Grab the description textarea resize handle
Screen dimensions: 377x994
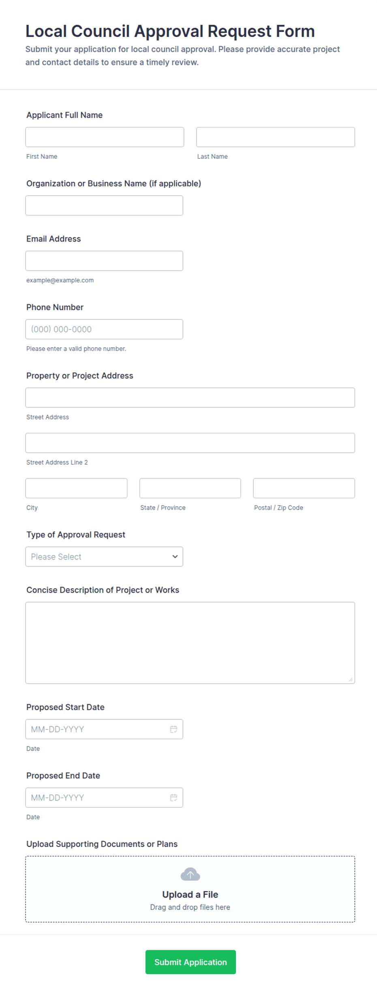351,680
